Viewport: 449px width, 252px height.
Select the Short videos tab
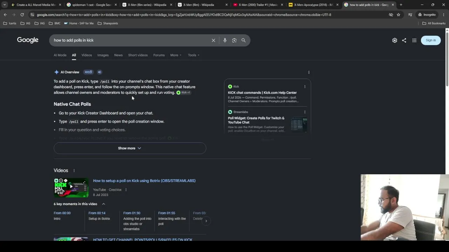coord(138,55)
